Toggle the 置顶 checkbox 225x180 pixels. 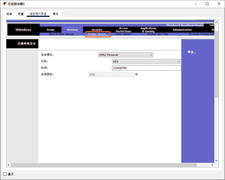click(x=5, y=174)
